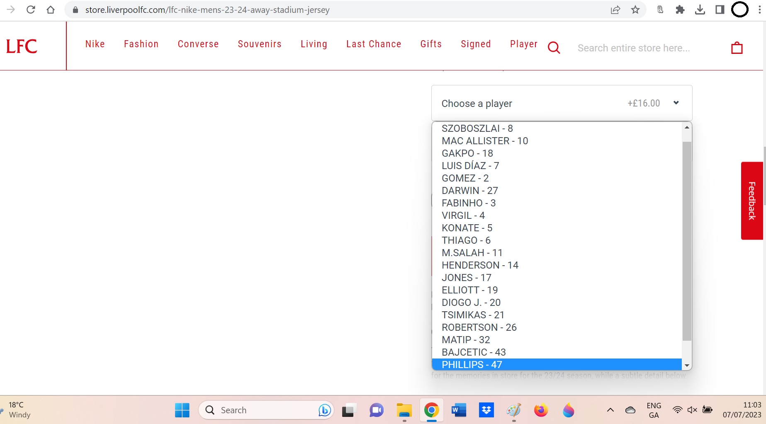Open the browser extensions puzzle icon
766x424 pixels.
(x=680, y=10)
